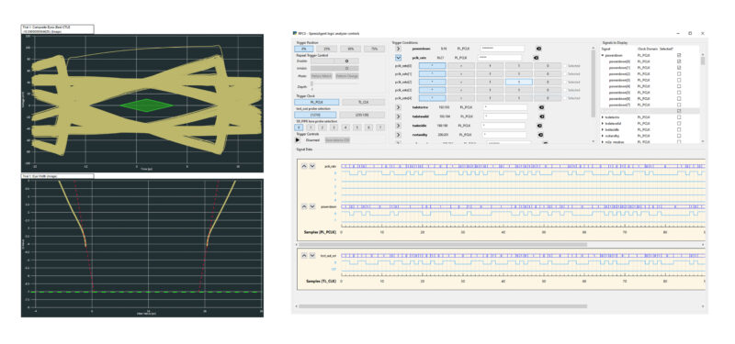Image resolution: width=735 pixels, height=344 pixels.
Task: Select the 25% trigger position option
Action: point(326,49)
